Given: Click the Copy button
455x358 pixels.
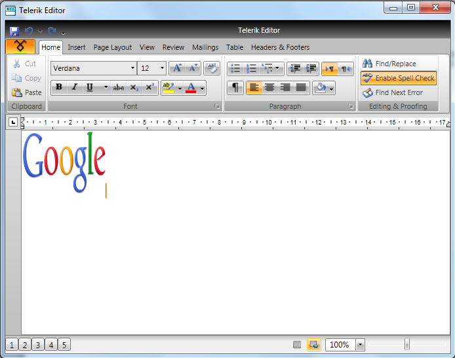Looking at the screenshot, I should coord(26,78).
